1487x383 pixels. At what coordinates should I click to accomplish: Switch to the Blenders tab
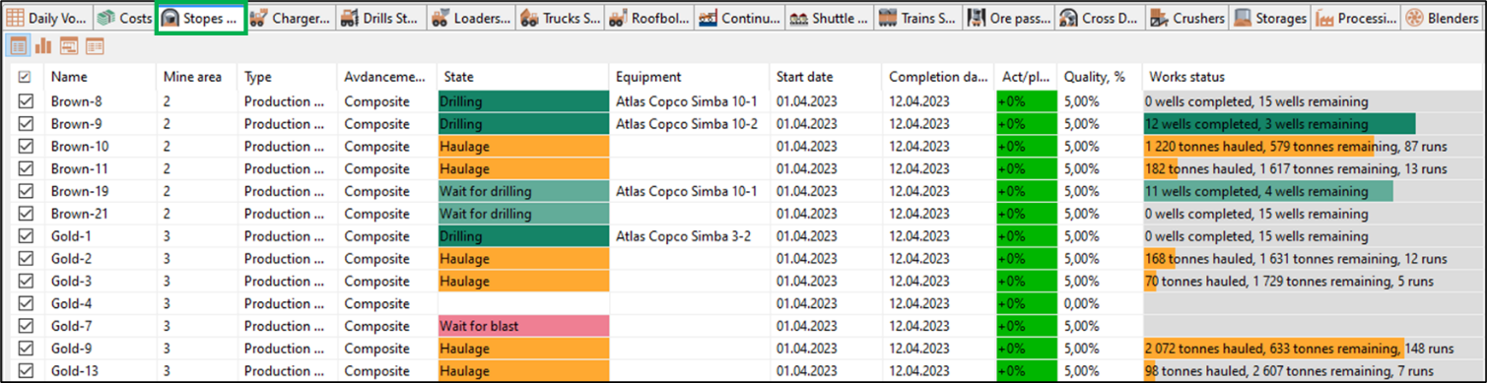coord(1441,19)
